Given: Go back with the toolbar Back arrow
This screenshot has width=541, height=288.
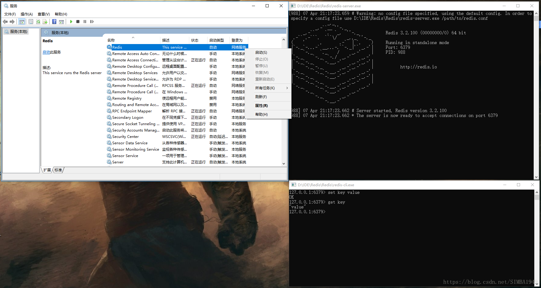Looking at the screenshot, I should pos(5,22).
